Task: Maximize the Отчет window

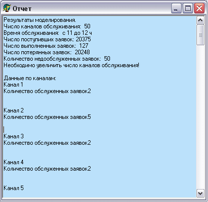Action: (188, 8)
